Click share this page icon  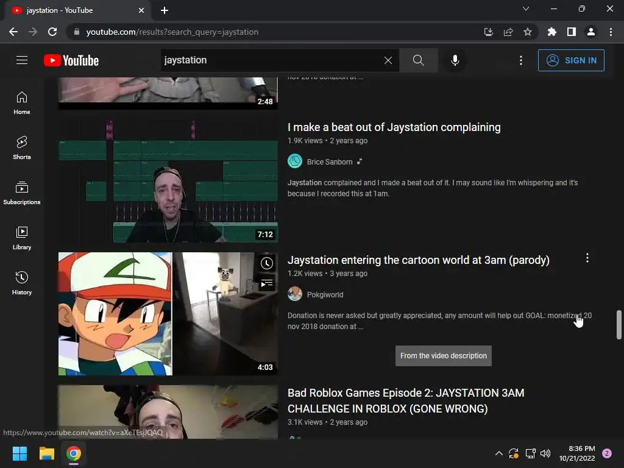pyautogui.click(x=508, y=32)
